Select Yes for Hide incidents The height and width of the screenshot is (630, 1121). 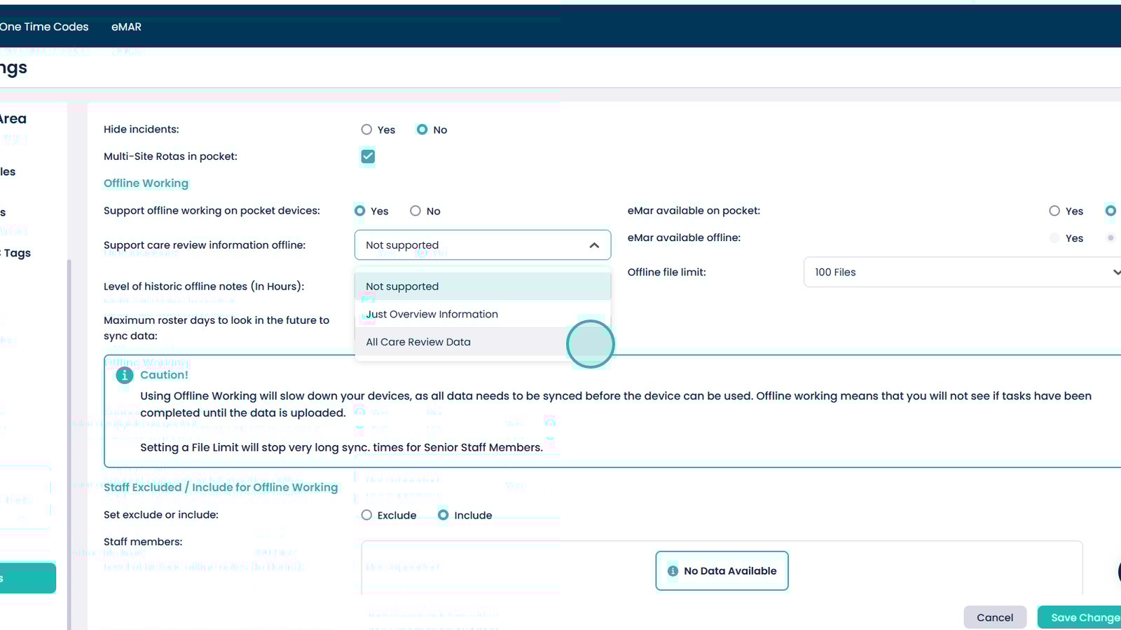click(x=366, y=130)
